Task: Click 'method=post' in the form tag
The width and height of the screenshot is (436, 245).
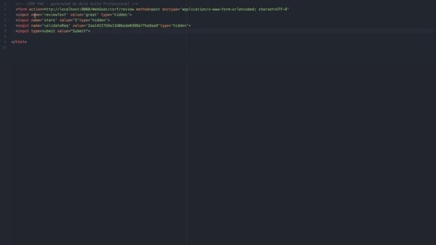Action: pos(148,9)
